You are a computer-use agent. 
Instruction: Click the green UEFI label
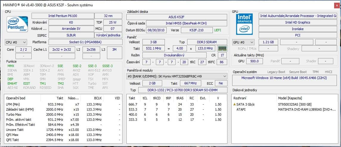218,30
